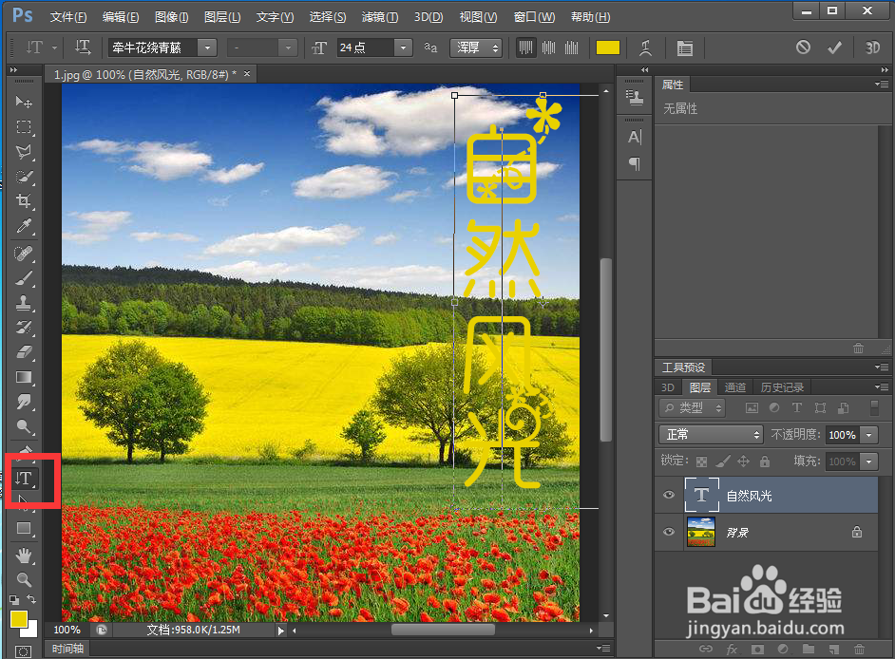Screen dimensions: 895x659
Task: Toggle lock transparent pixels
Action: click(x=701, y=461)
